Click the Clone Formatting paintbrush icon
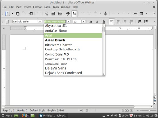Image resolution: width=158 pixels, height=118 pixels. 105,13
